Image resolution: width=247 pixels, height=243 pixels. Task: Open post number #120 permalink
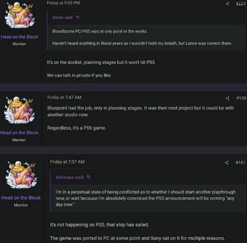click(x=241, y=4)
